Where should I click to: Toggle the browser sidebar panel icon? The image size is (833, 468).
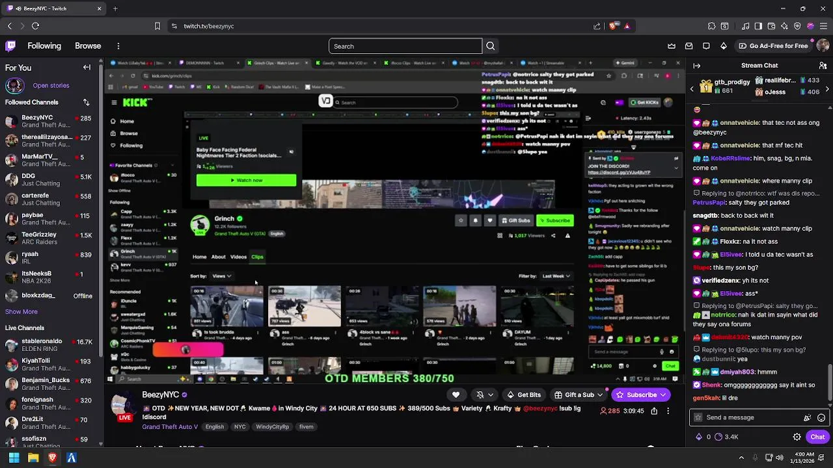click(758, 26)
